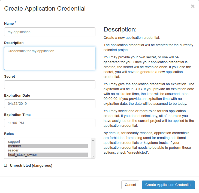The height and width of the screenshot is (193, 199).
Task: Select the support role
Action: (x=14, y=142)
